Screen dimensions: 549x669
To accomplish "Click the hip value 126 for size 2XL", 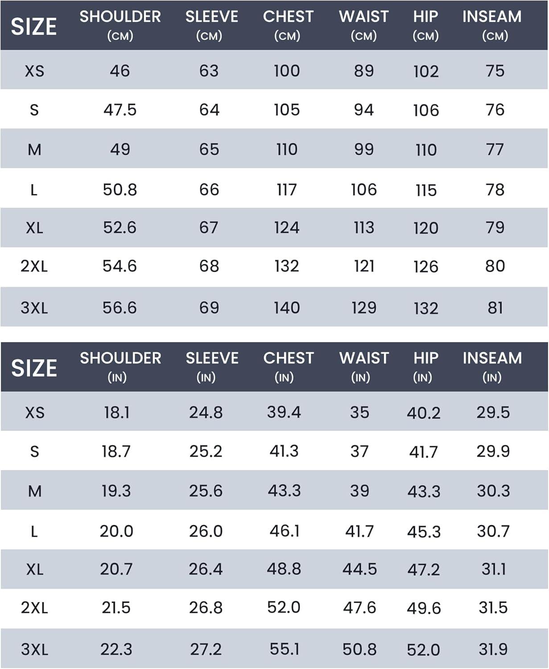I will (x=426, y=266).
